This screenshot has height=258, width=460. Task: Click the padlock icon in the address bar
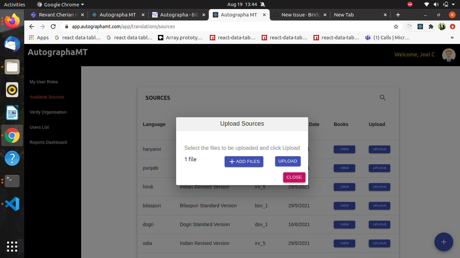point(67,27)
